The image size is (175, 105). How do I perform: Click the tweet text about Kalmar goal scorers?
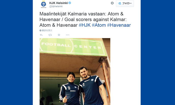85,20
